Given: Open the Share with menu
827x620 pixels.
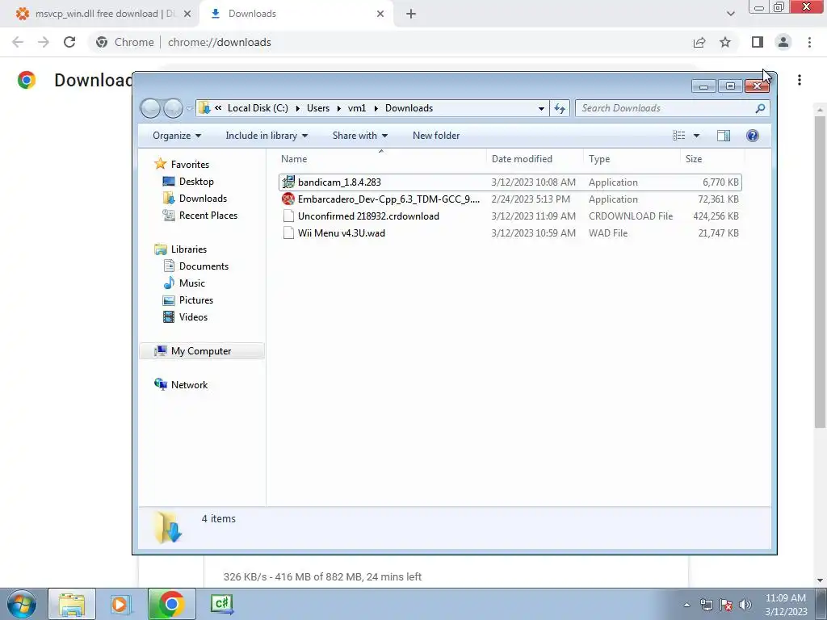Looking at the screenshot, I should coord(359,136).
